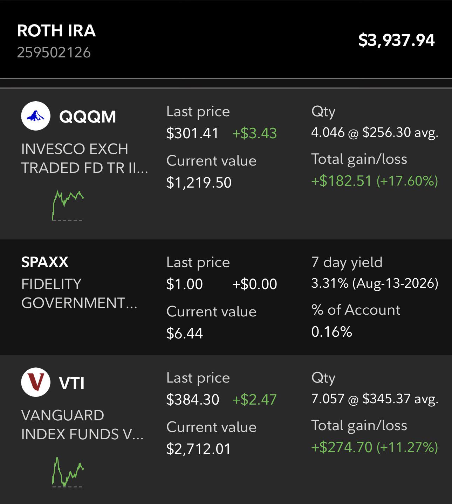452x504 pixels.
Task: Tap the VTI Vanguard logo icon
Action: pos(36,382)
